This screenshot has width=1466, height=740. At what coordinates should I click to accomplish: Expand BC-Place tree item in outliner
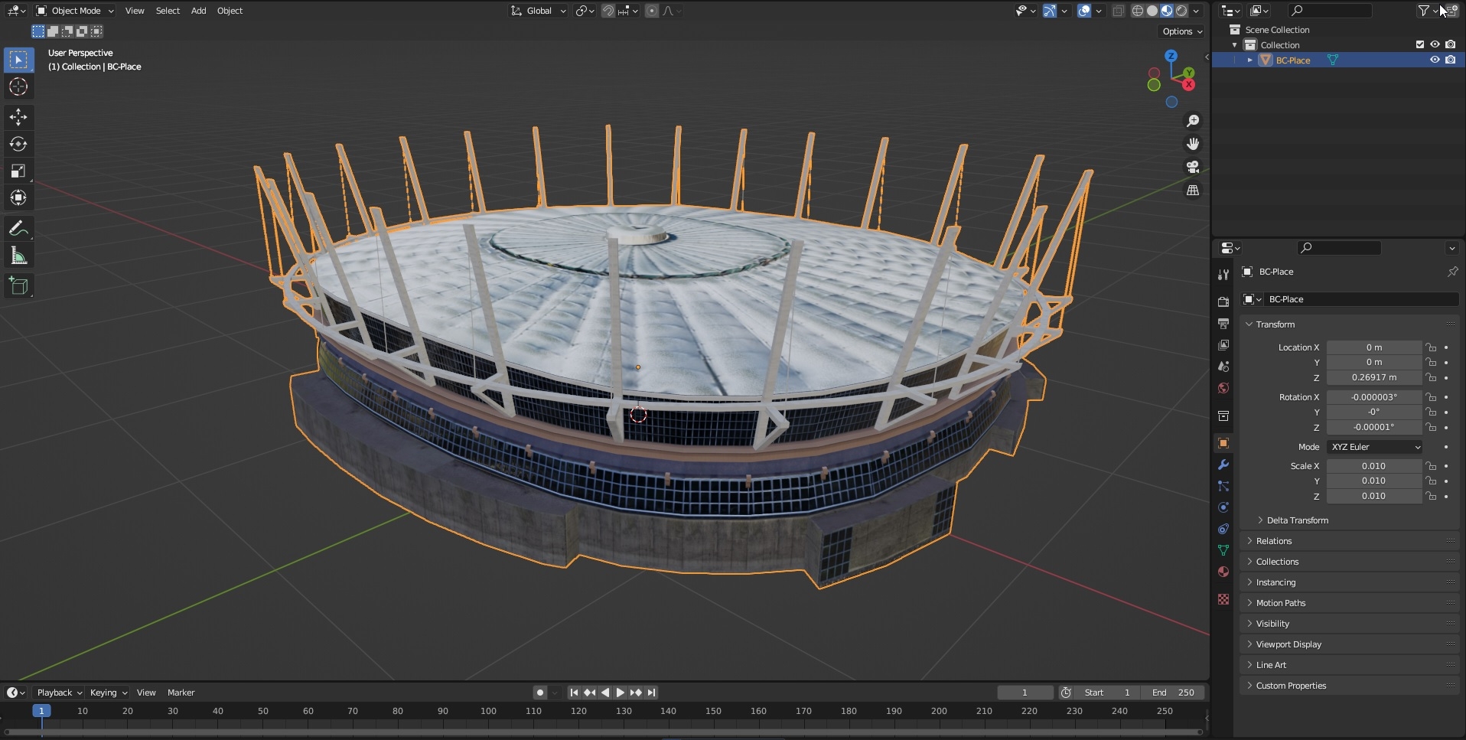[x=1250, y=60]
